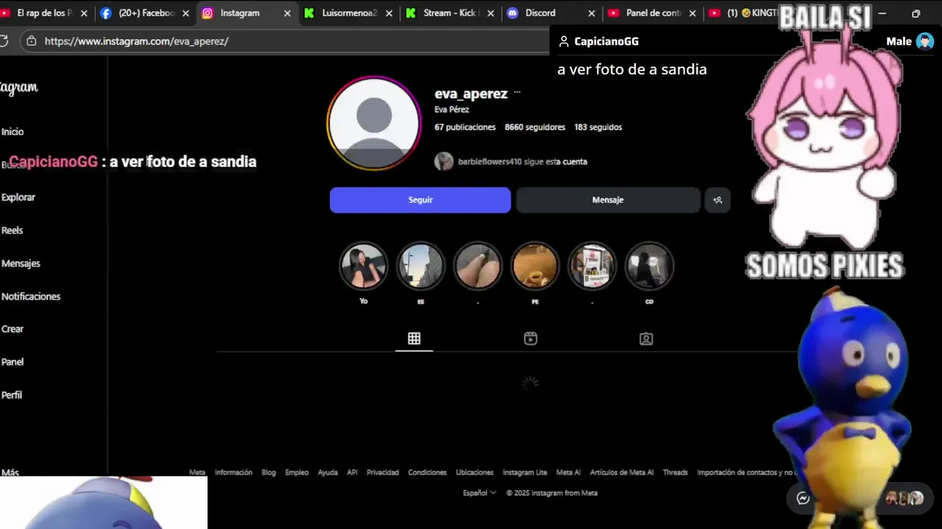942x529 pixels.
Task: Open the highlight showing a storefront kiosk
Action: [592, 266]
